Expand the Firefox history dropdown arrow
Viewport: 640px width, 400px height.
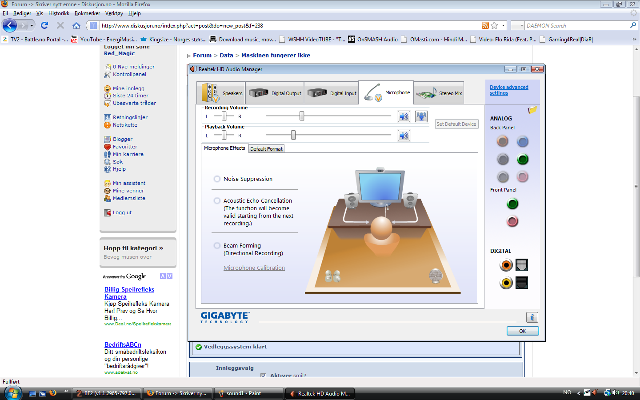point(32,25)
